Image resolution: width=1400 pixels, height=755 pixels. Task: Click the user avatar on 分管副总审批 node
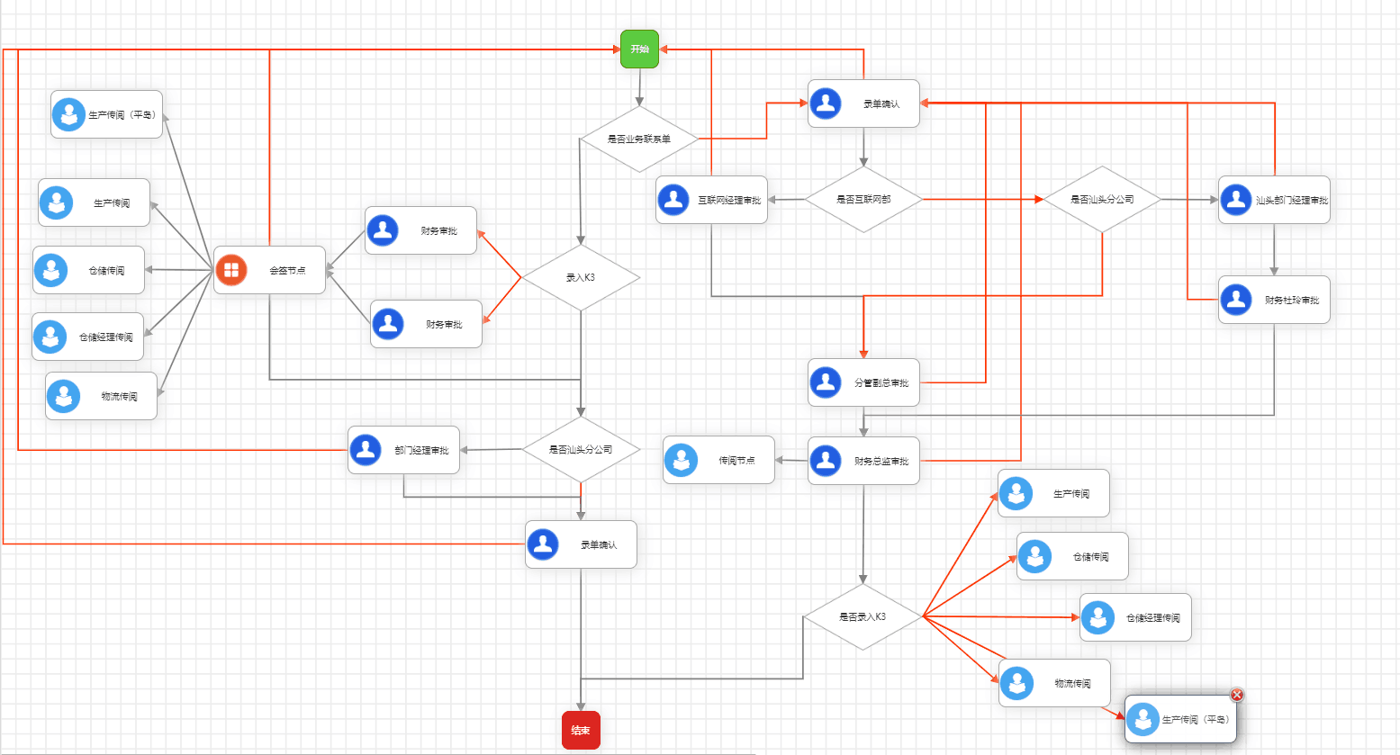(826, 382)
